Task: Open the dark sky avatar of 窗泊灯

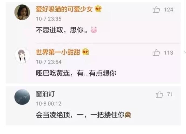Action: coord(22,97)
